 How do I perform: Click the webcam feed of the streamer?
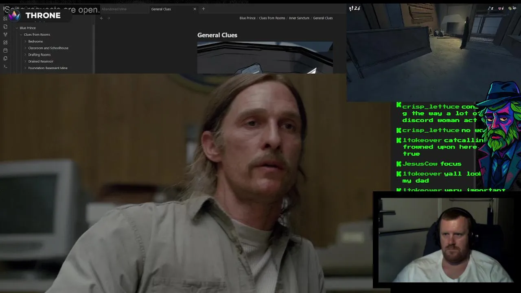446,240
